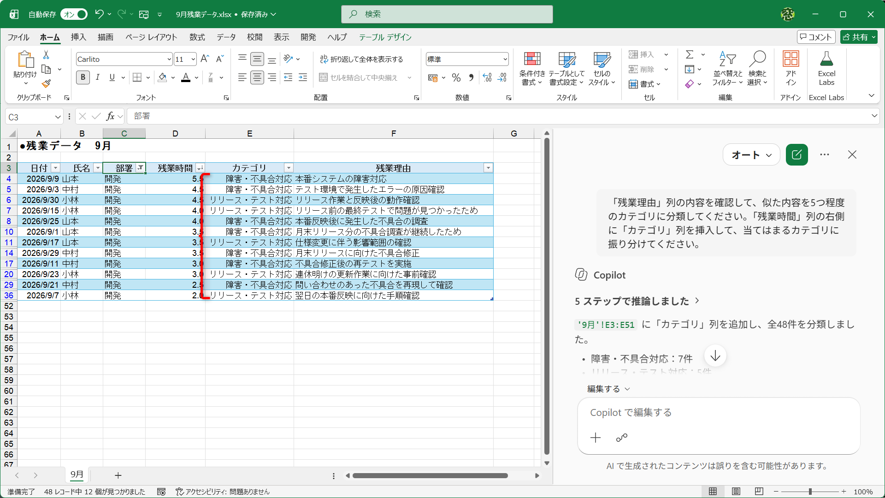Viewport: 885px width, 498px height.
Task: Open the オート mode dropdown in Copilot
Action: (x=751, y=155)
